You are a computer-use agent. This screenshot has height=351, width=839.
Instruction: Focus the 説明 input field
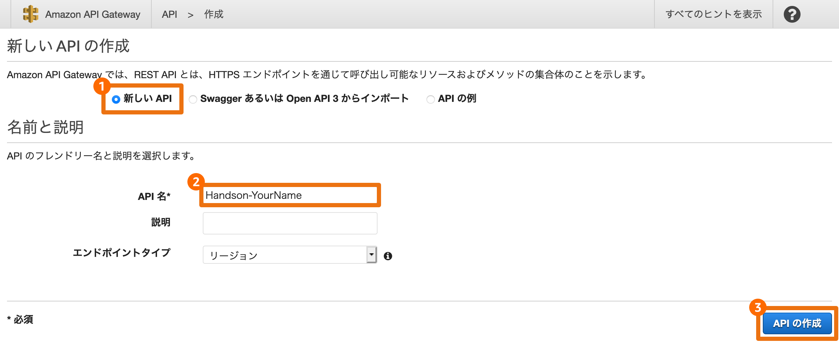point(290,223)
